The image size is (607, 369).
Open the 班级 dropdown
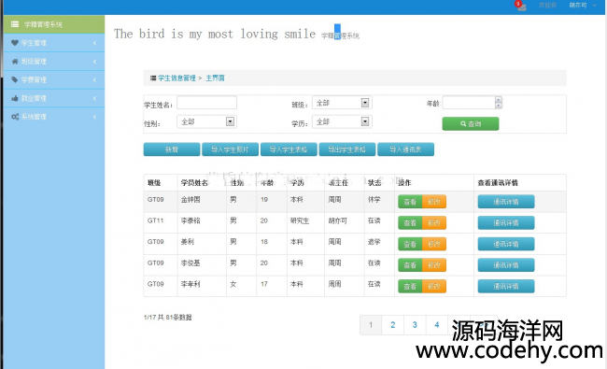click(342, 103)
